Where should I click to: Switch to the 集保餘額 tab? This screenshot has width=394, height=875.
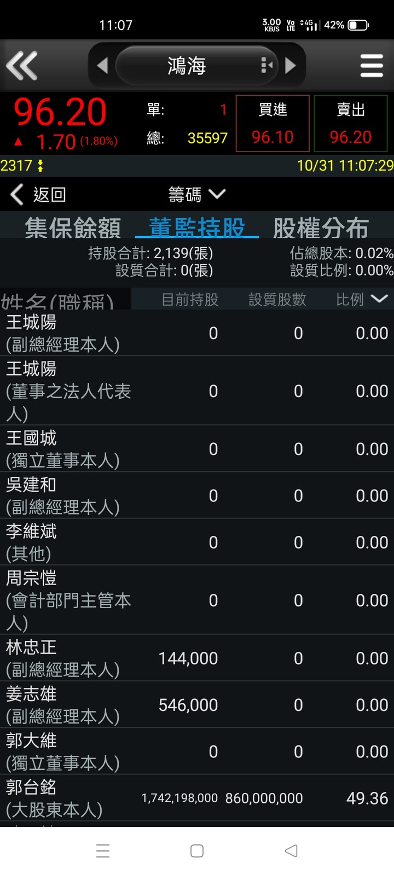[x=73, y=227]
